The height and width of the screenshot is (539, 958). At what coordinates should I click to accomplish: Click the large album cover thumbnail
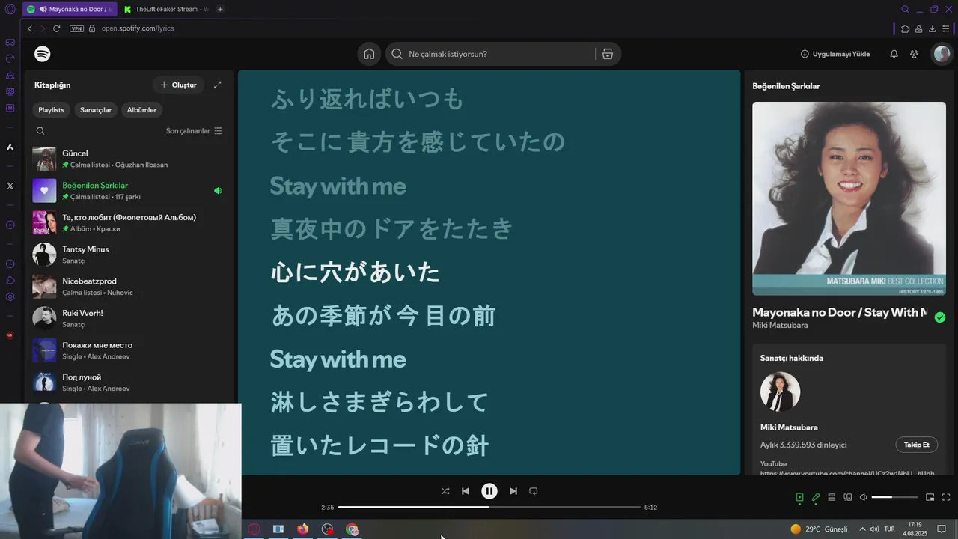point(849,198)
